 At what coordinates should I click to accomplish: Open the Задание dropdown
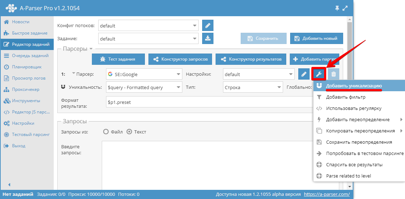[x=148, y=38]
